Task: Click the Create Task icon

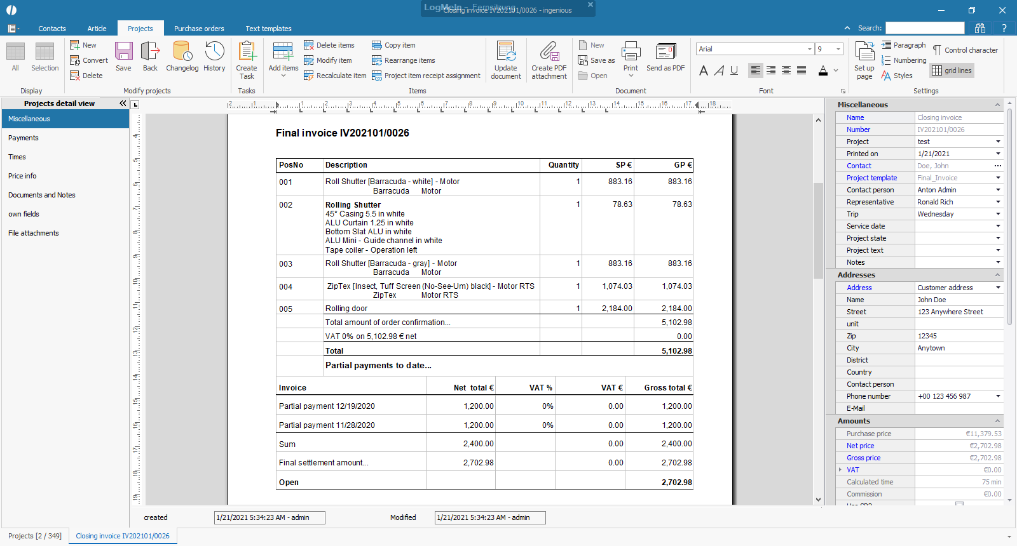Action: (x=247, y=58)
